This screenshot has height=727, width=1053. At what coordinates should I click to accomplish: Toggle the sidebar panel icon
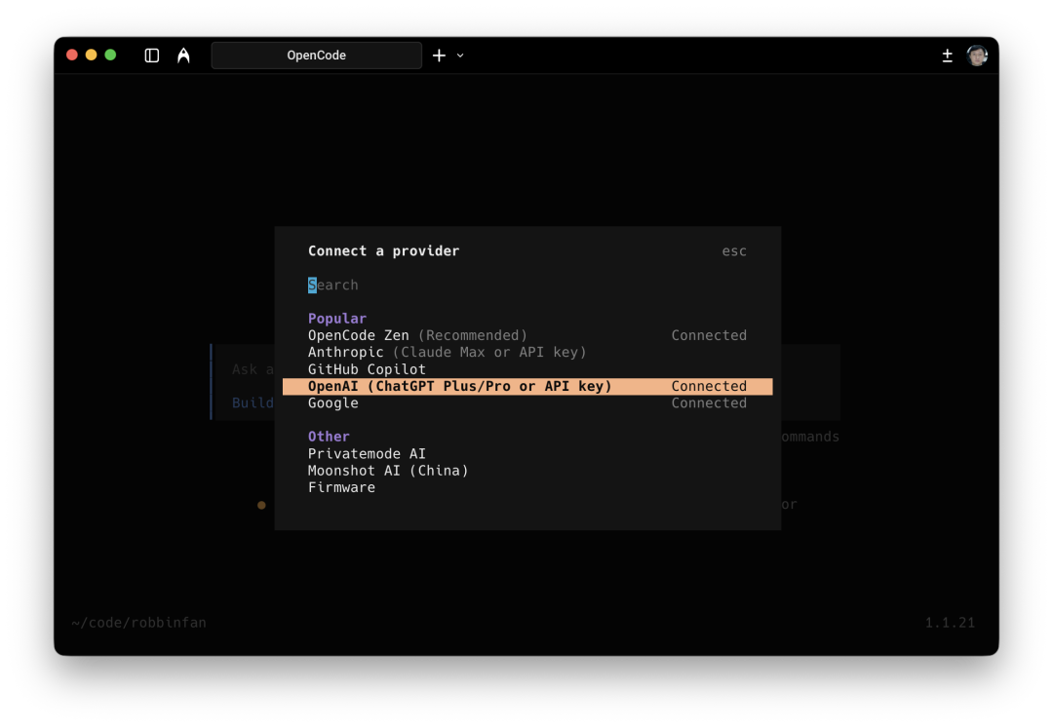tap(152, 56)
